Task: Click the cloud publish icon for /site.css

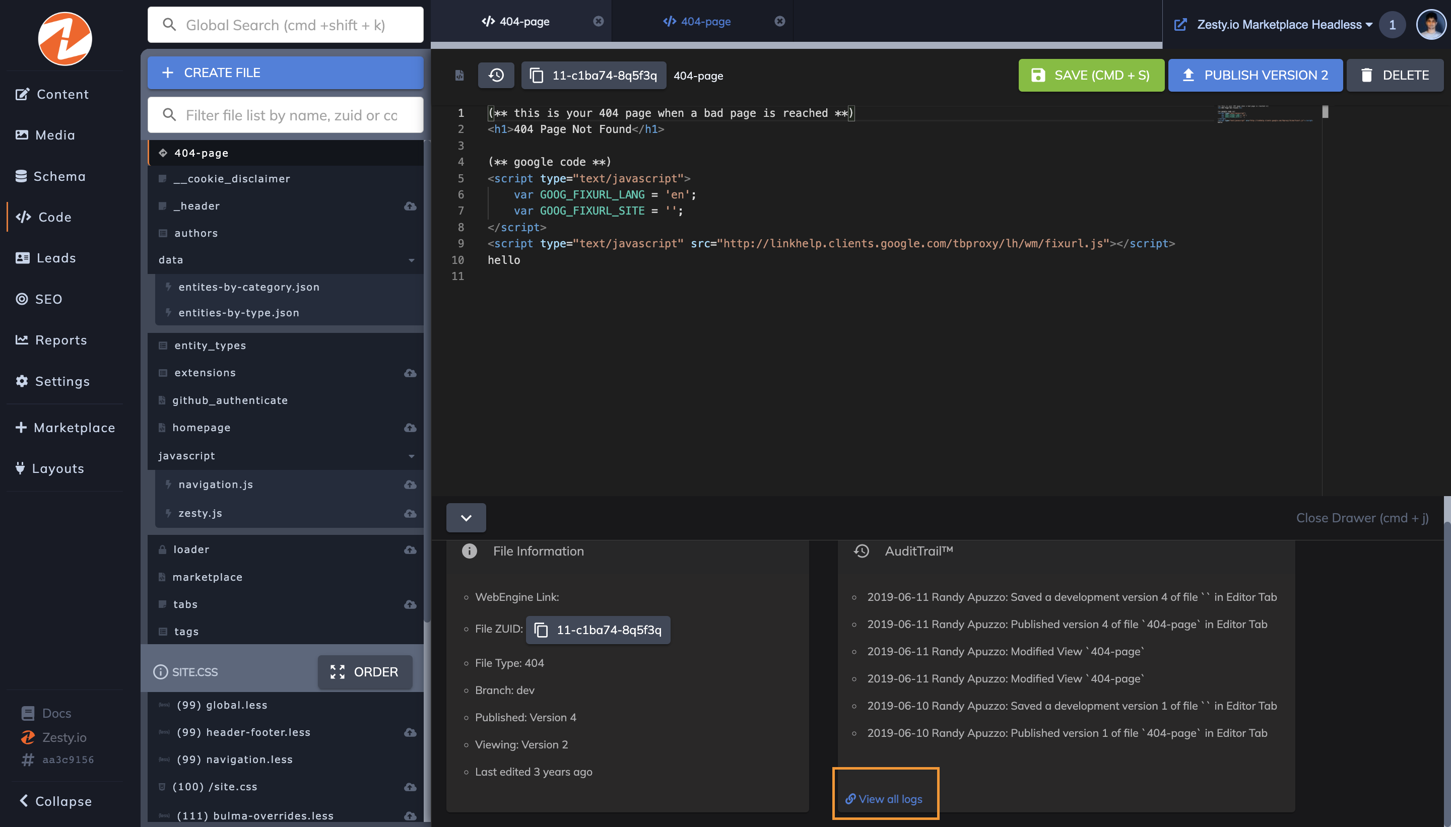Action: pos(410,787)
